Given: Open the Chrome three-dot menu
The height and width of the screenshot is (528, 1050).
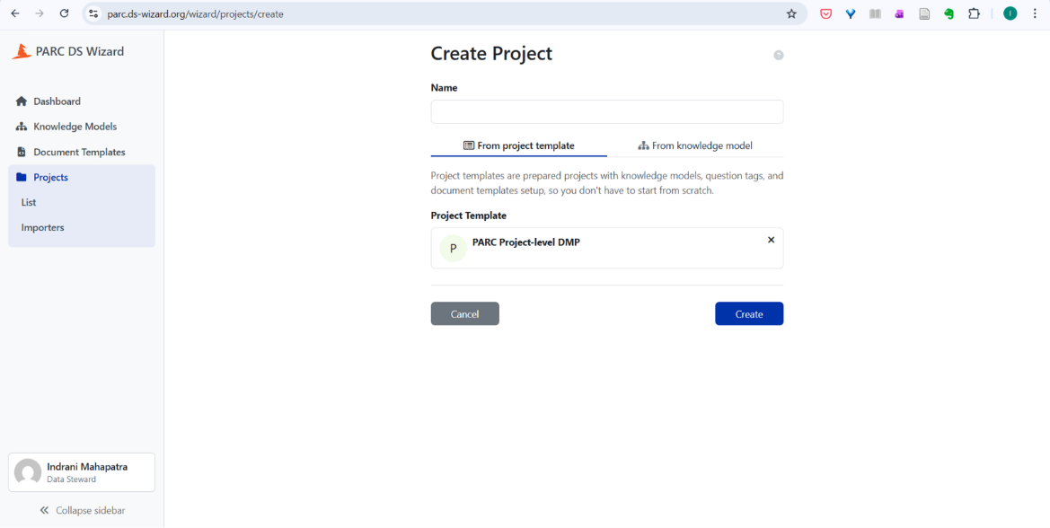Looking at the screenshot, I should pyautogui.click(x=1035, y=13).
